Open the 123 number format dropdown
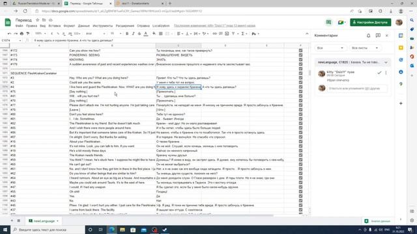This screenshot has height=234, width=417. click(x=77, y=34)
